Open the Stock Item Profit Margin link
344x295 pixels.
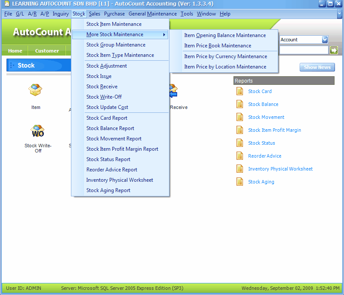click(274, 130)
